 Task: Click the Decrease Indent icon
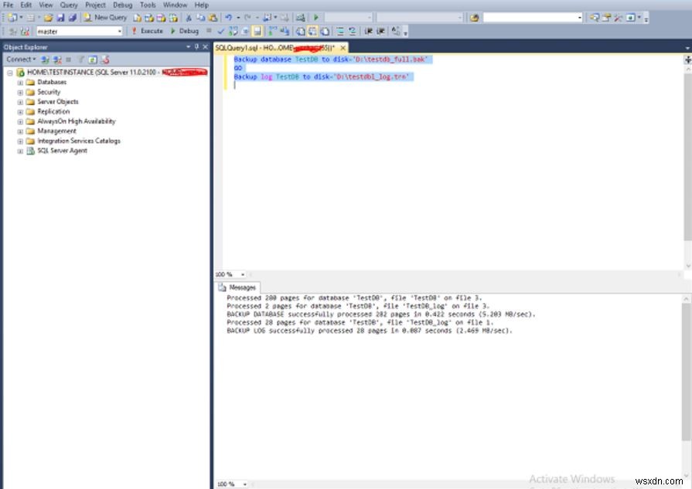click(368, 32)
